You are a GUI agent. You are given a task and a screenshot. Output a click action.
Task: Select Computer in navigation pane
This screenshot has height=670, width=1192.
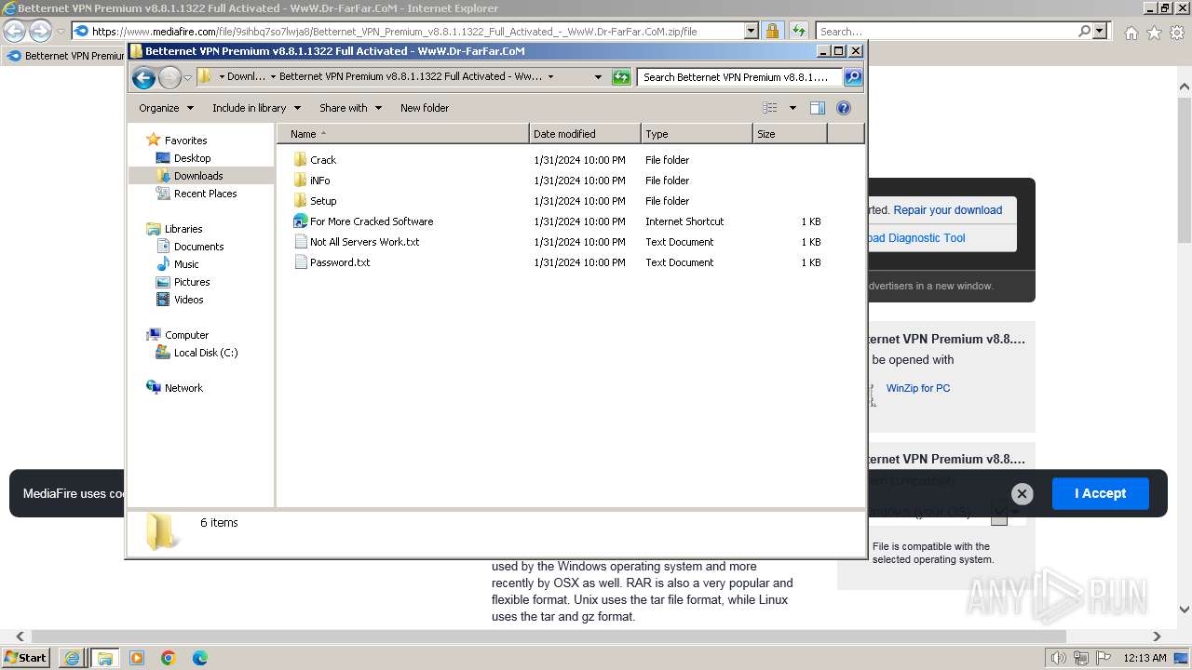click(x=178, y=335)
